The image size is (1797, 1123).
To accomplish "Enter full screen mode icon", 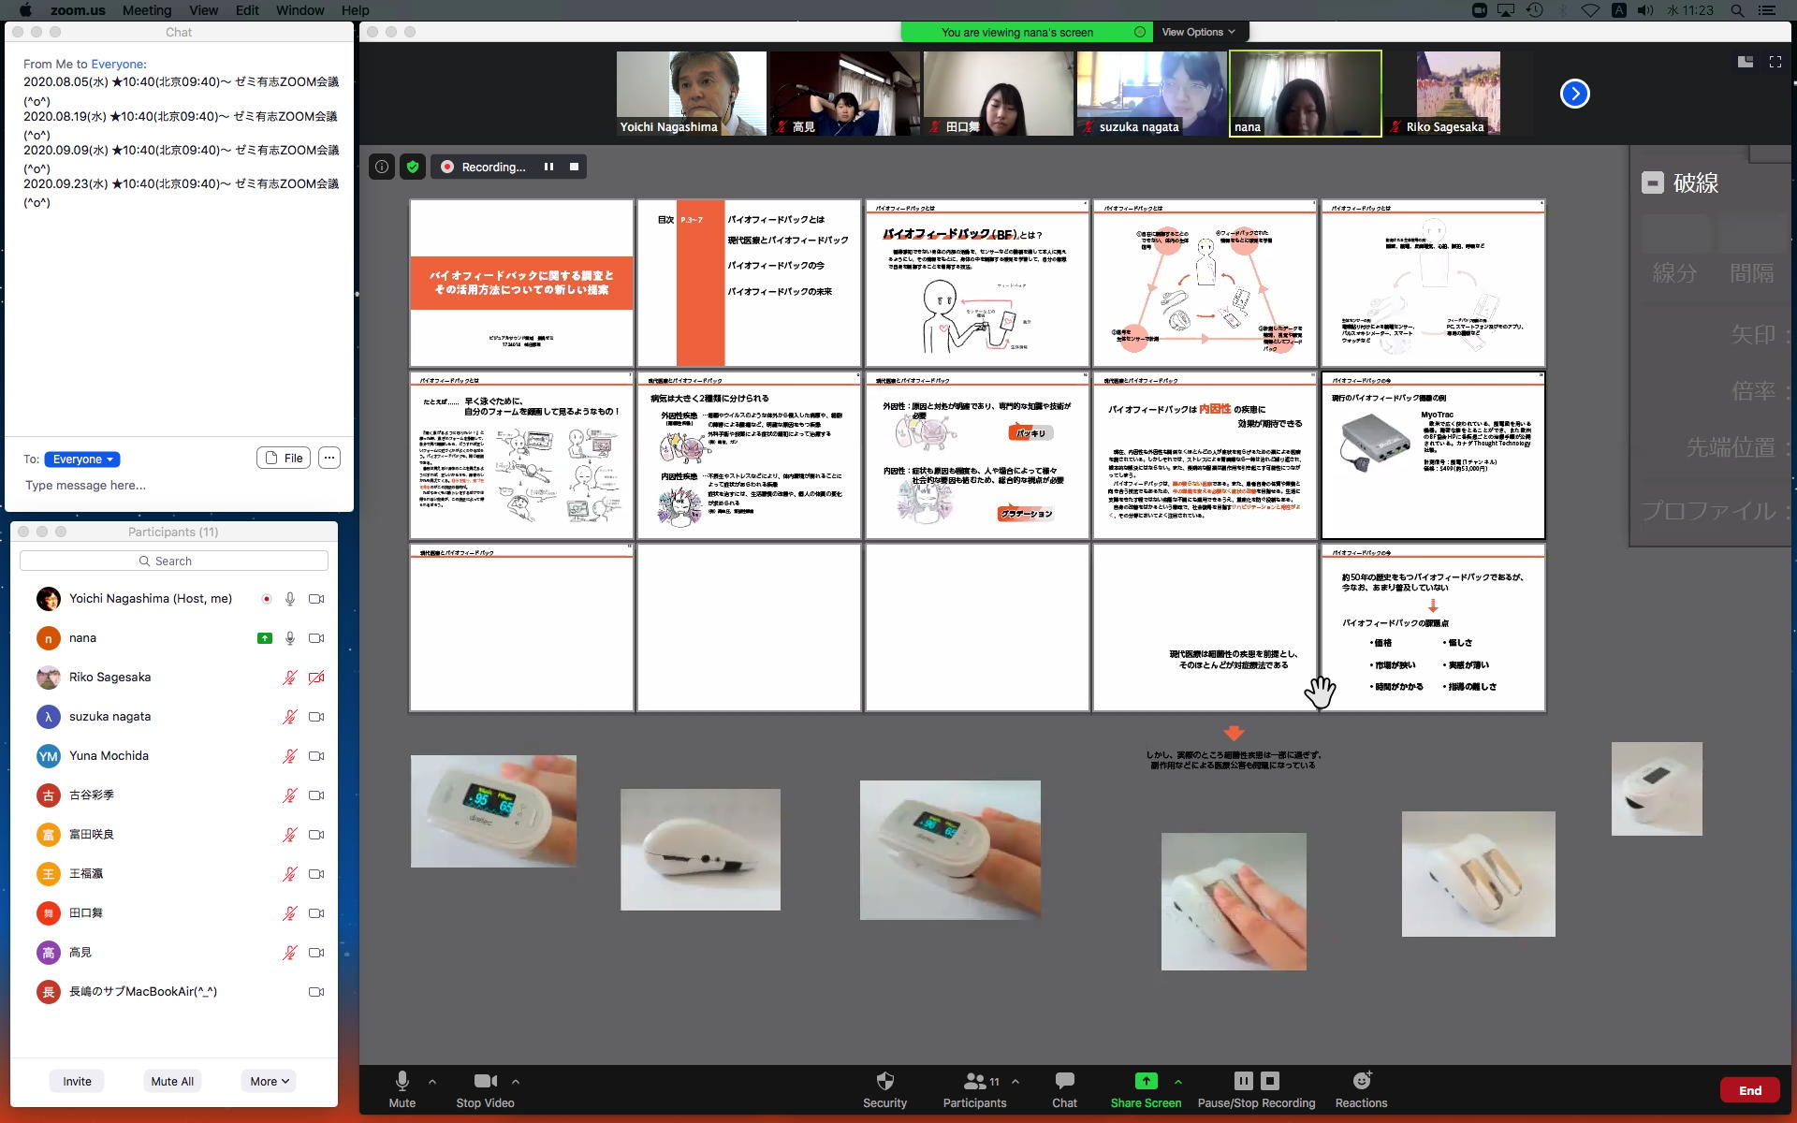I will (1775, 62).
